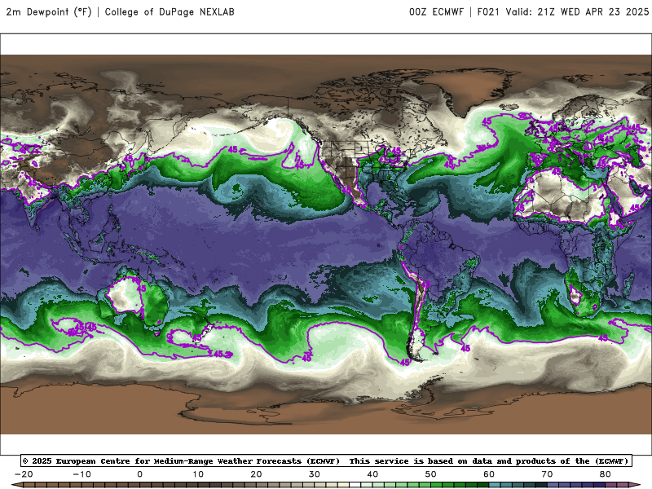Click the ECMWF copyright notice banner
652x489 pixels.
pos(326,460)
